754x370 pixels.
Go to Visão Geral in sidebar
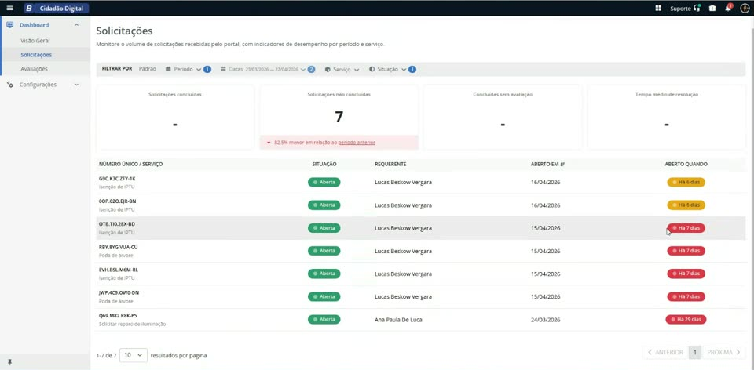[x=35, y=41]
